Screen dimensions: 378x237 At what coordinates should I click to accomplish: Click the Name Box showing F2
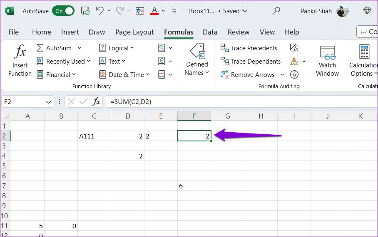pos(23,101)
